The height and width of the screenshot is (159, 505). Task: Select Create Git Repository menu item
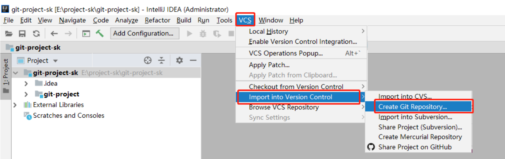tap(412, 107)
